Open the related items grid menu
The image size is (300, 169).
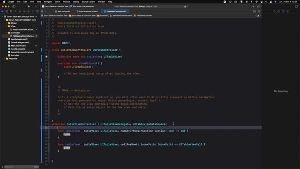pyautogui.click(x=42, y=11)
